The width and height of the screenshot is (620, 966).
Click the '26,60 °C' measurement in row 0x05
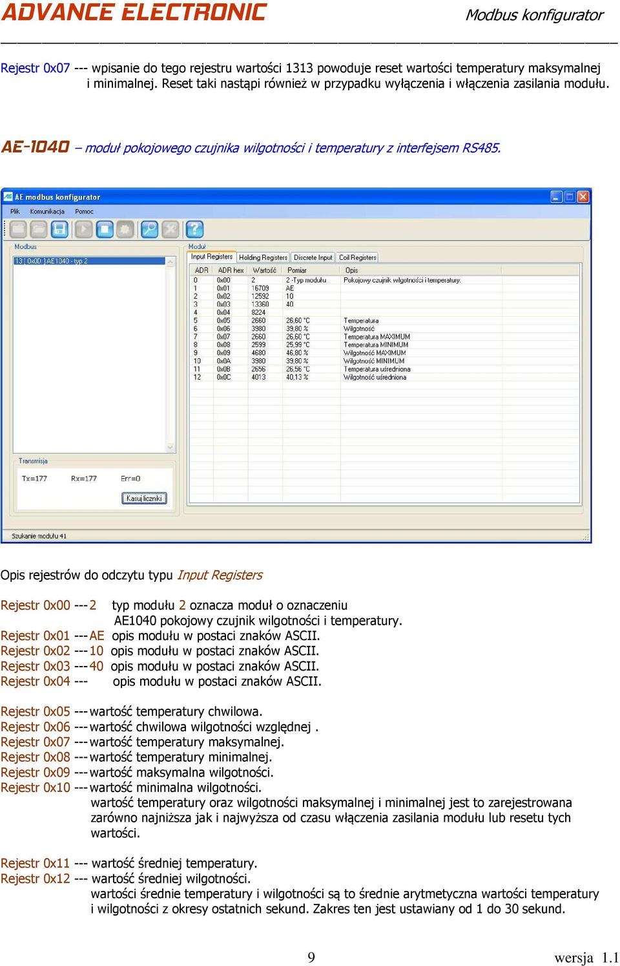click(x=298, y=321)
